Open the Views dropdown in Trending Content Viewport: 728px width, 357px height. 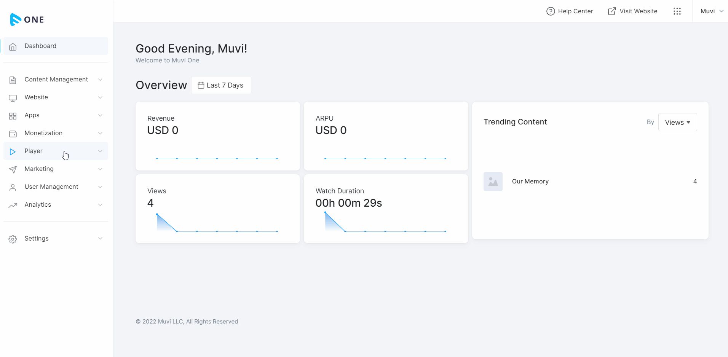pyautogui.click(x=677, y=122)
